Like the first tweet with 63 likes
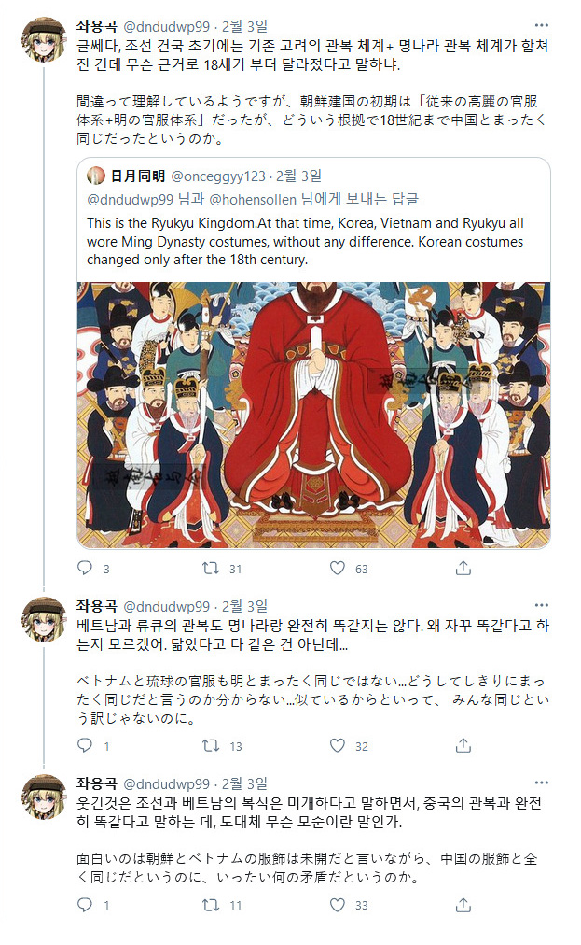This screenshot has width=581, height=945. point(338,568)
